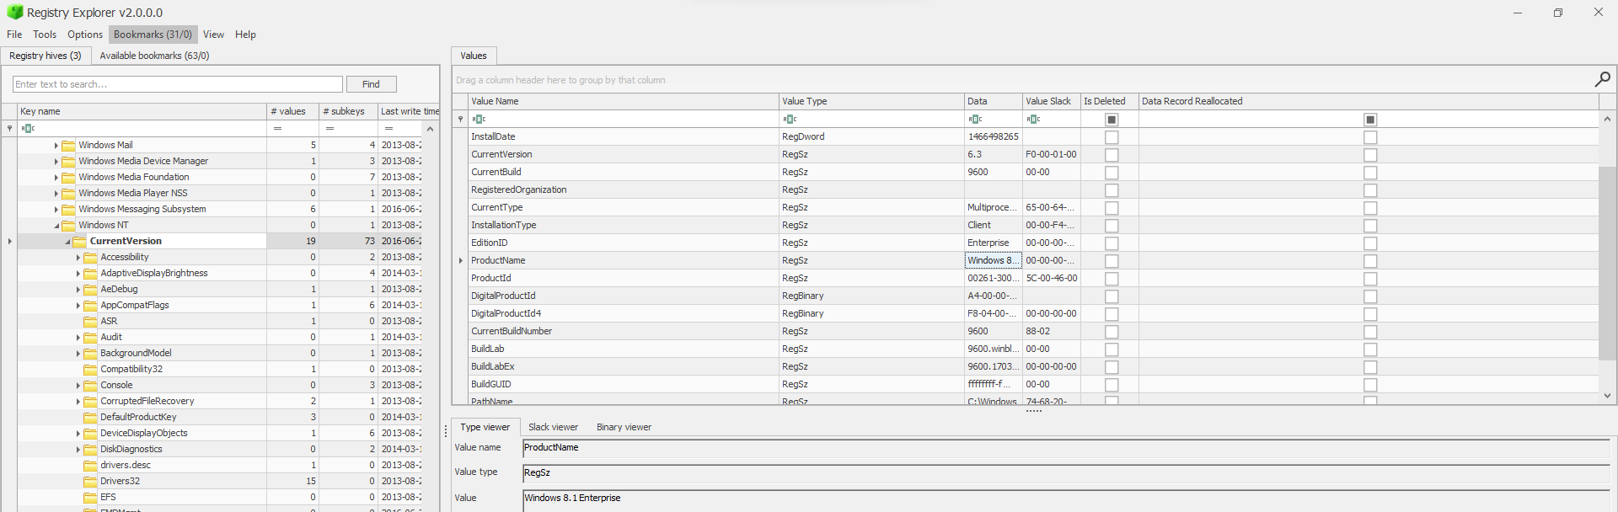Switch to the Slack viewer tab

(553, 427)
